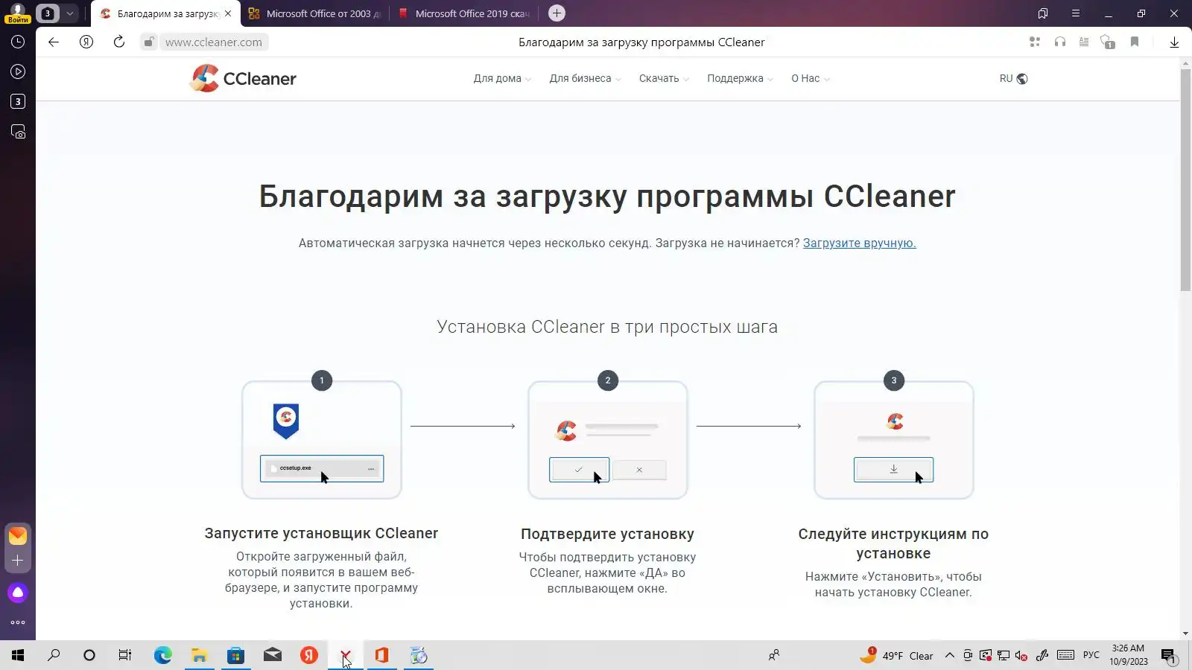Click the CCleaner logo on the page

[x=243, y=78]
